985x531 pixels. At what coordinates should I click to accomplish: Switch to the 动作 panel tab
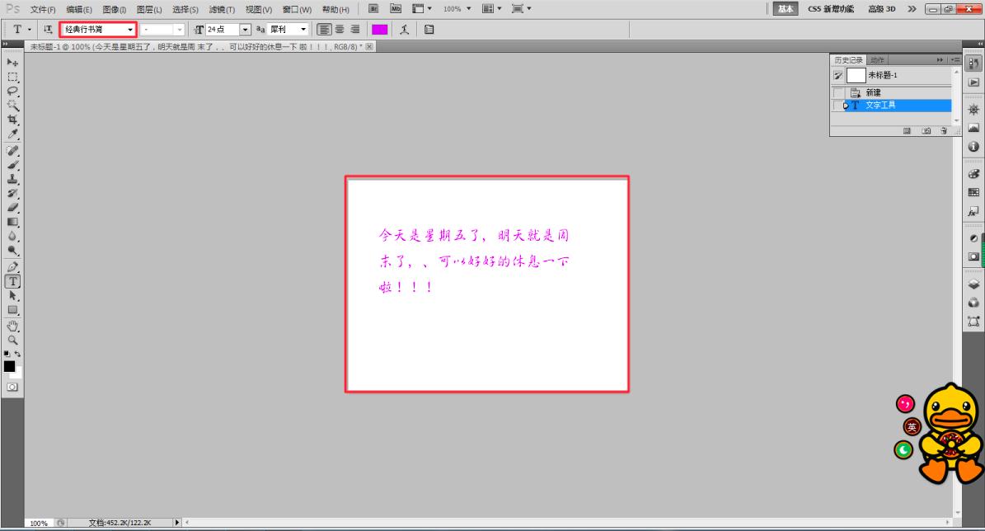875,59
